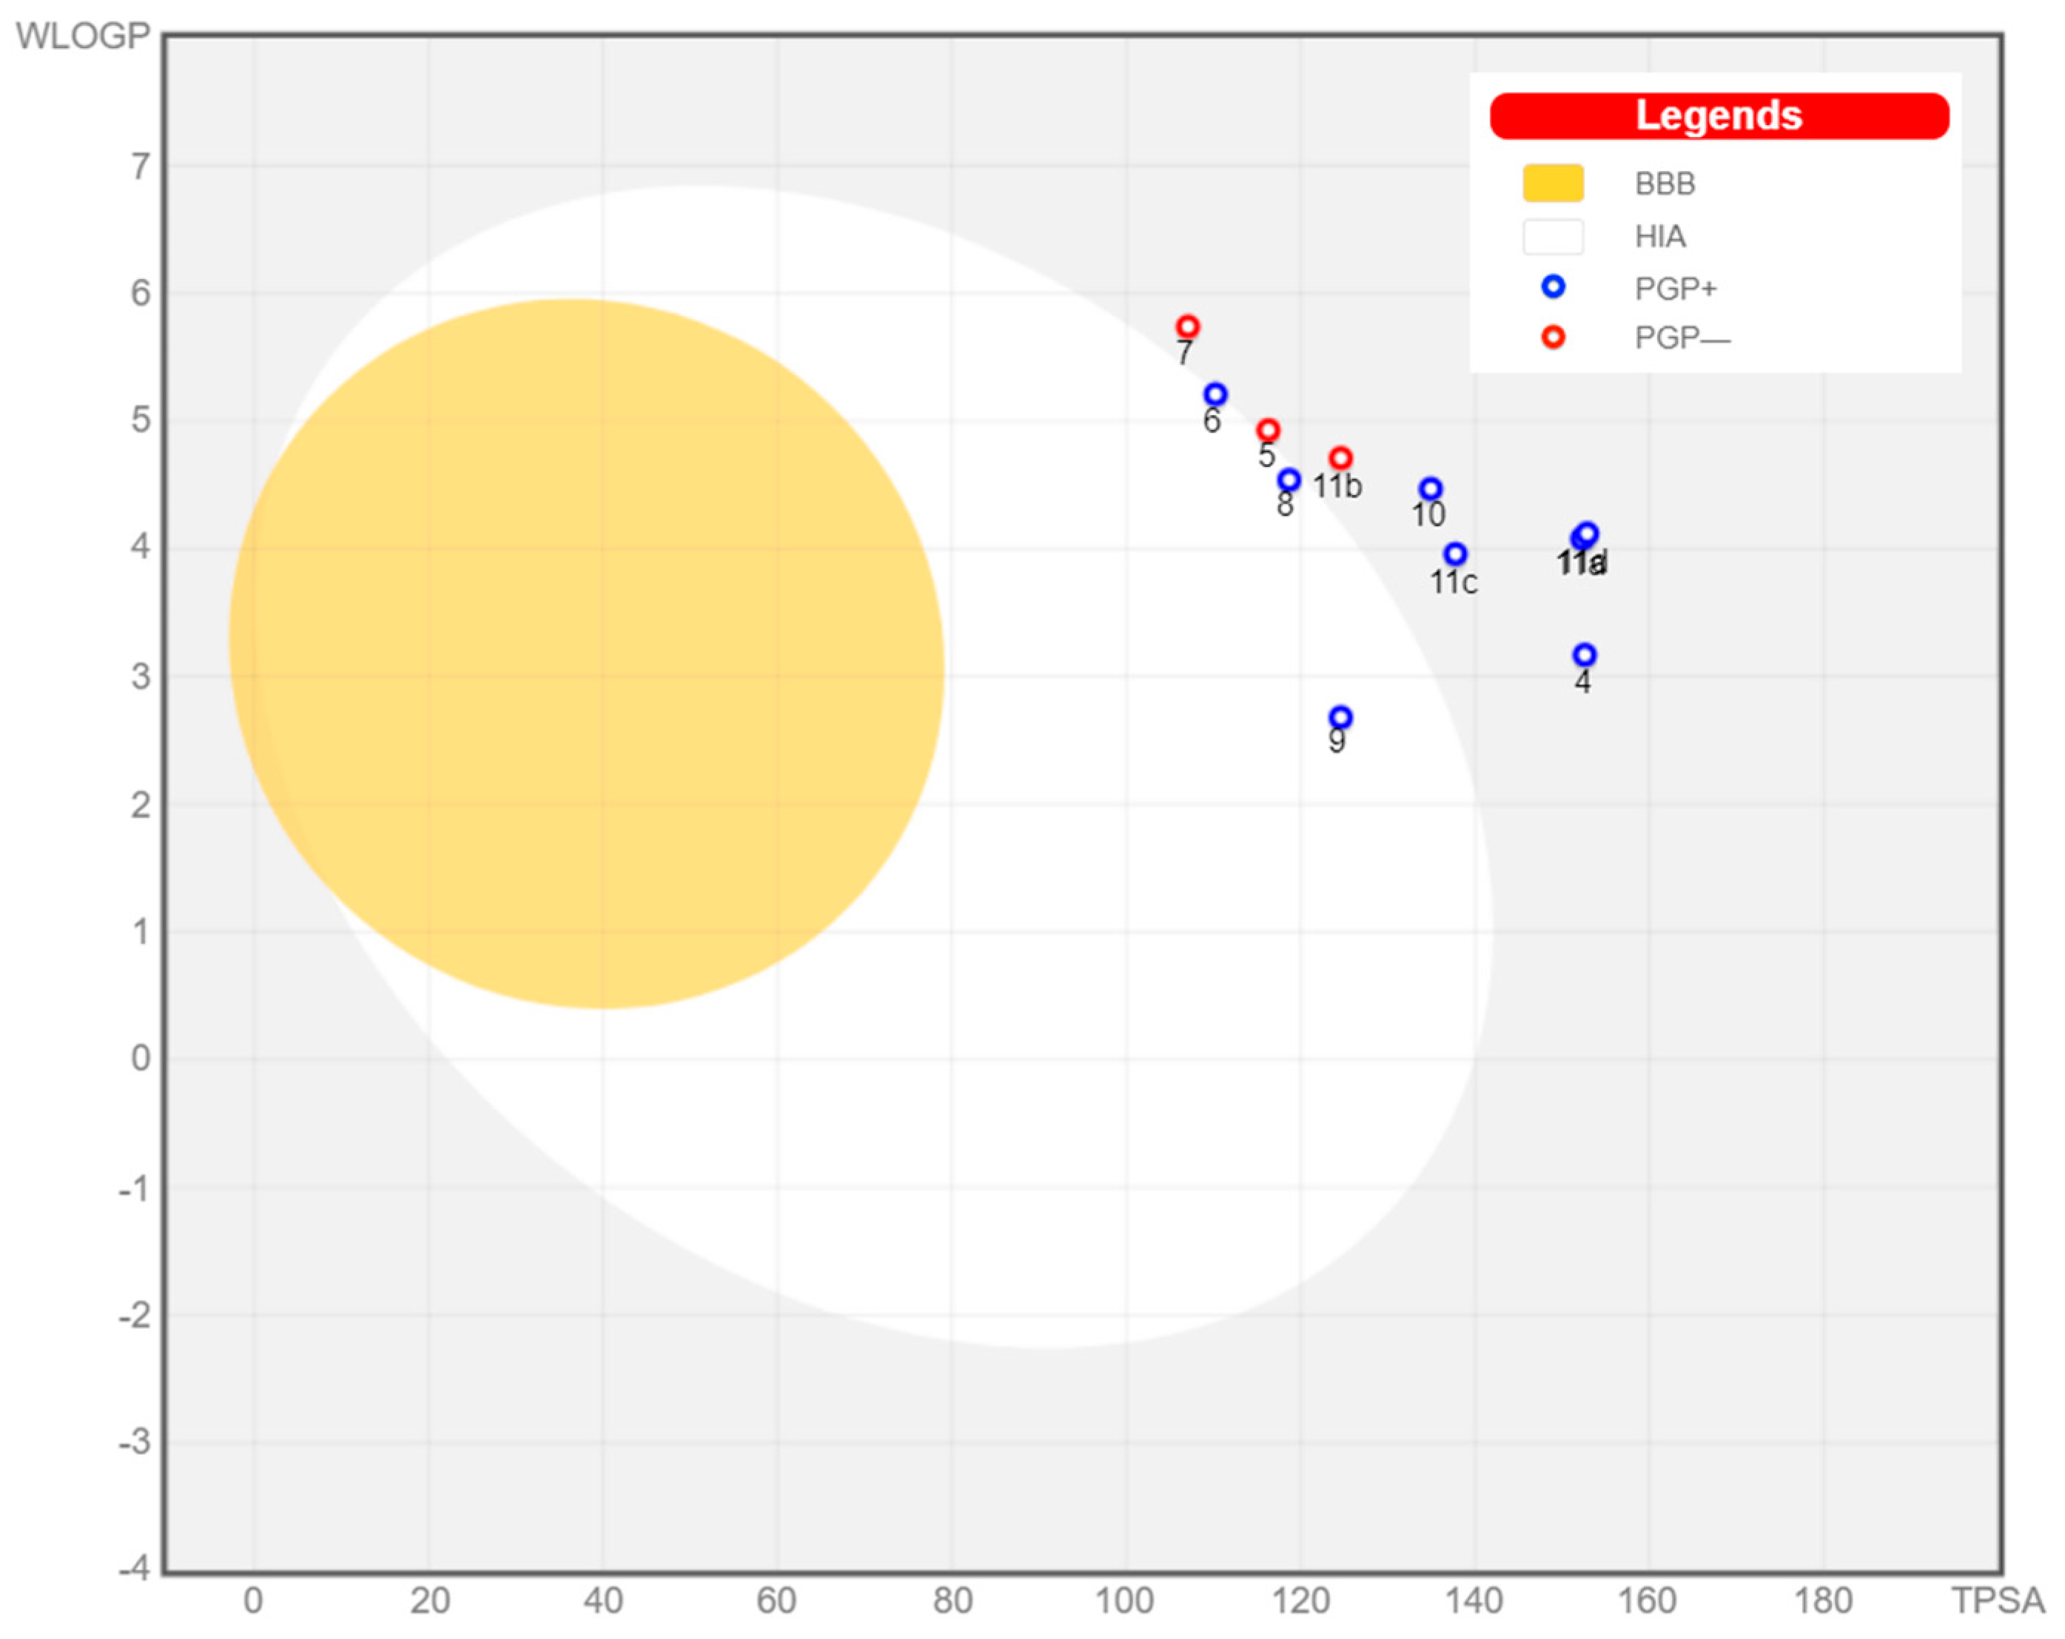Click white HIA legend swatch
The height and width of the screenshot is (1639, 2065).
[x=1553, y=237]
